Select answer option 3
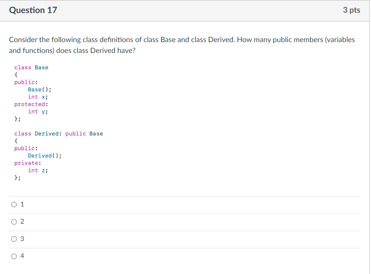Screen dimensions: 371x274 (13, 239)
